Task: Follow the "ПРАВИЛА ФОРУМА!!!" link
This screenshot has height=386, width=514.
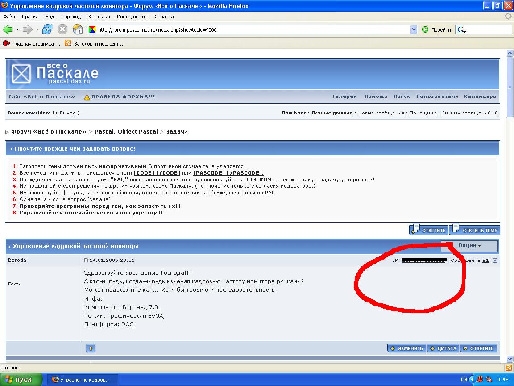Action: coord(123,96)
